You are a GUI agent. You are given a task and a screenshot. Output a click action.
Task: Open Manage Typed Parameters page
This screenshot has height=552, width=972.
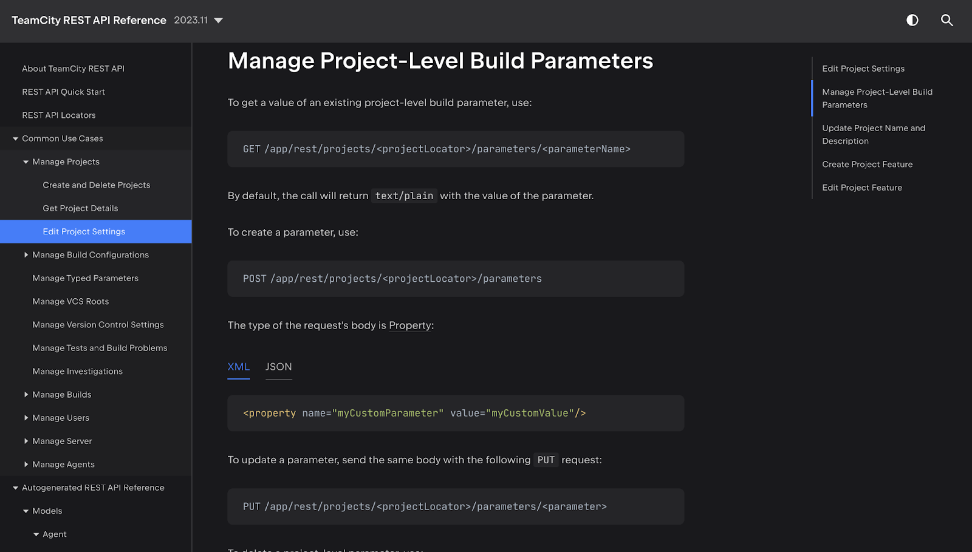[85, 278]
